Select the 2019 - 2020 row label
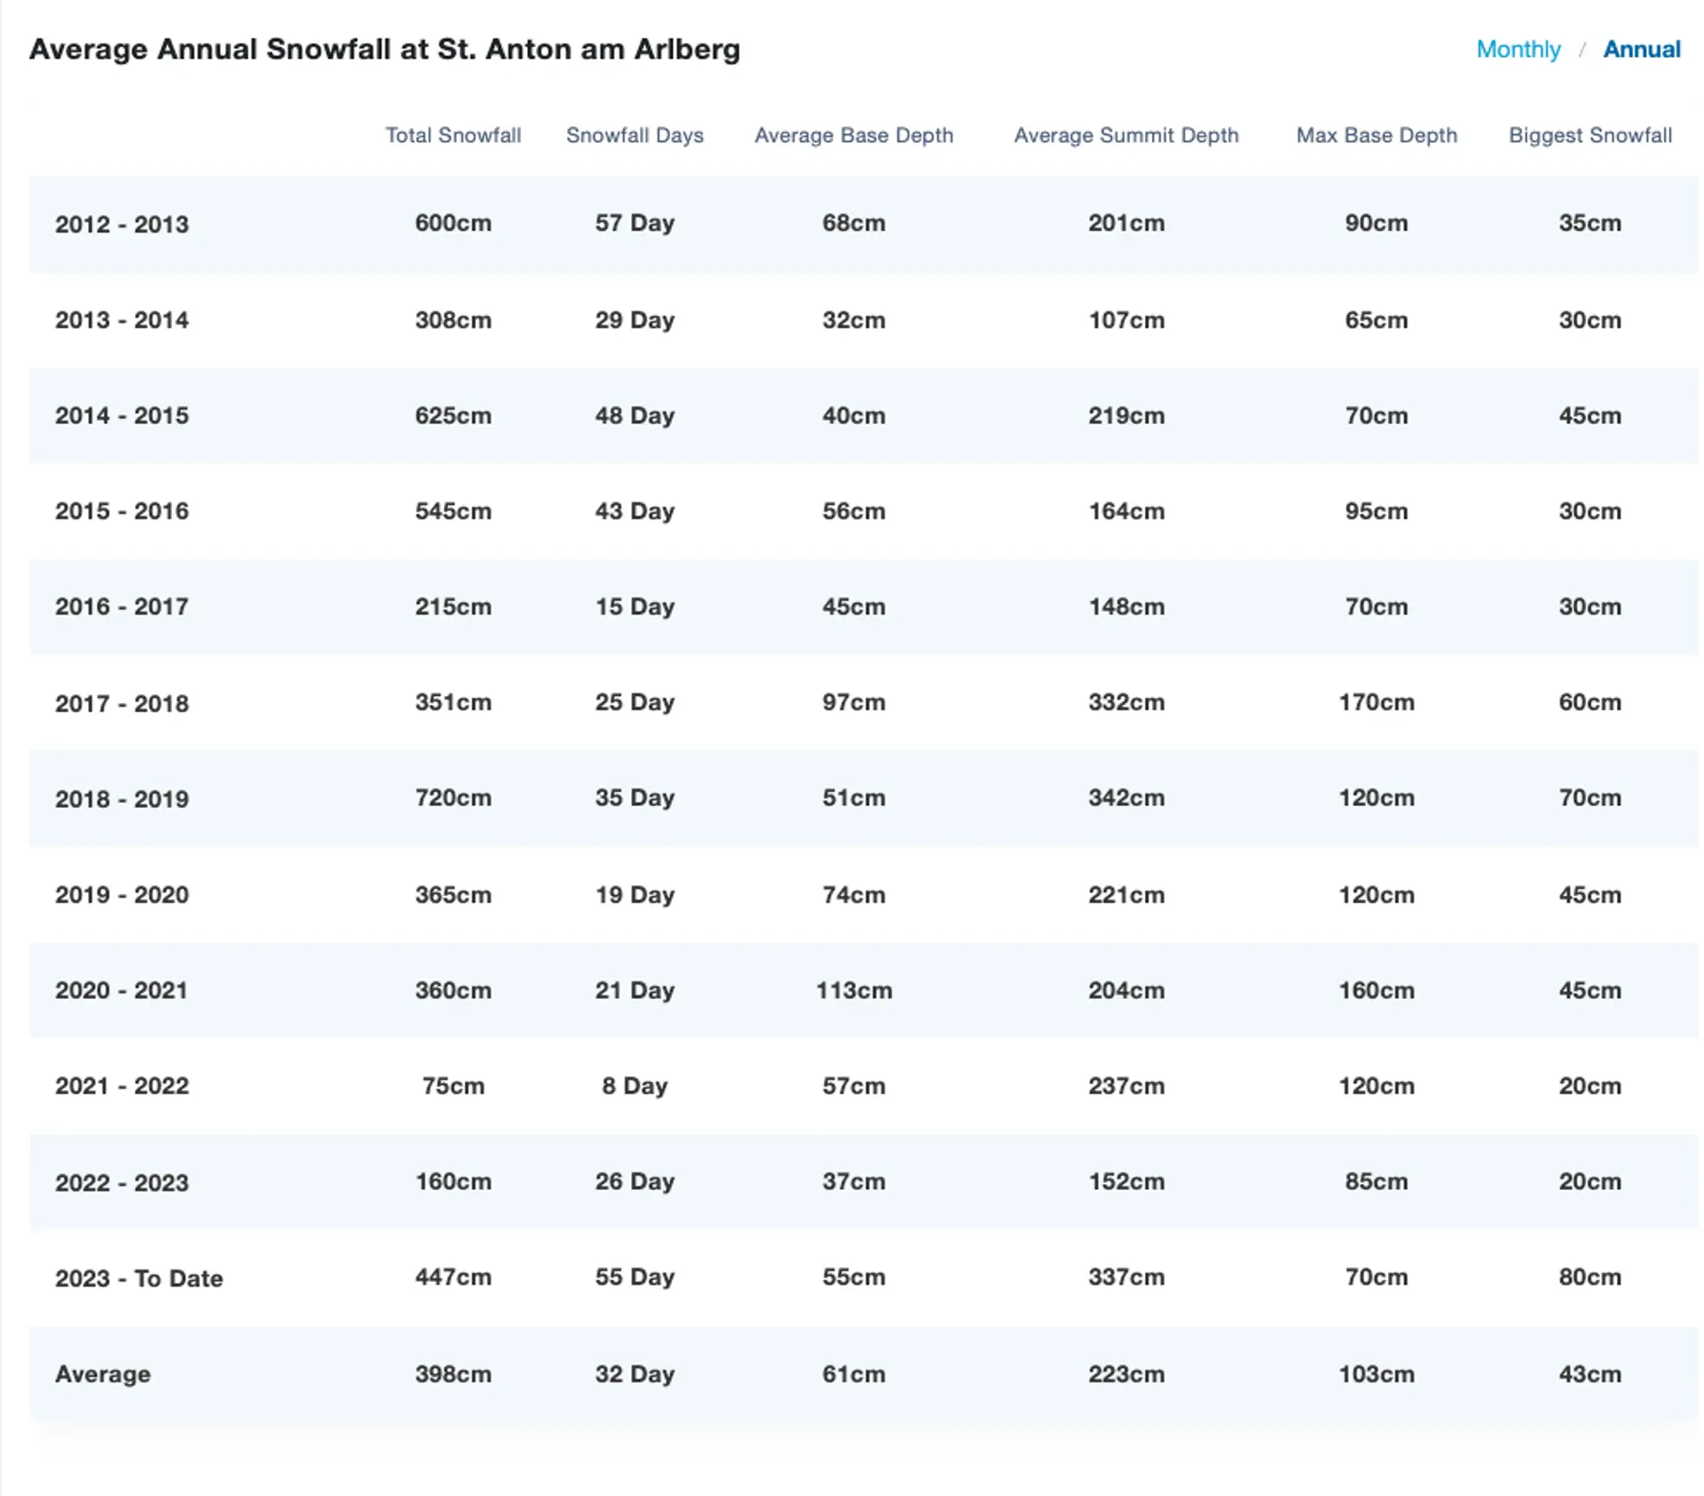The width and height of the screenshot is (1704, 1496). [x=122, y=895]
